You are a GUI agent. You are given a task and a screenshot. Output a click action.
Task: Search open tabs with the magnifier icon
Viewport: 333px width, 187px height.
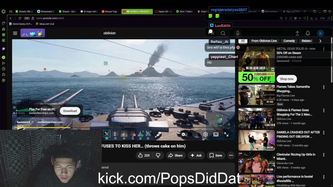(x=315, y=11)
